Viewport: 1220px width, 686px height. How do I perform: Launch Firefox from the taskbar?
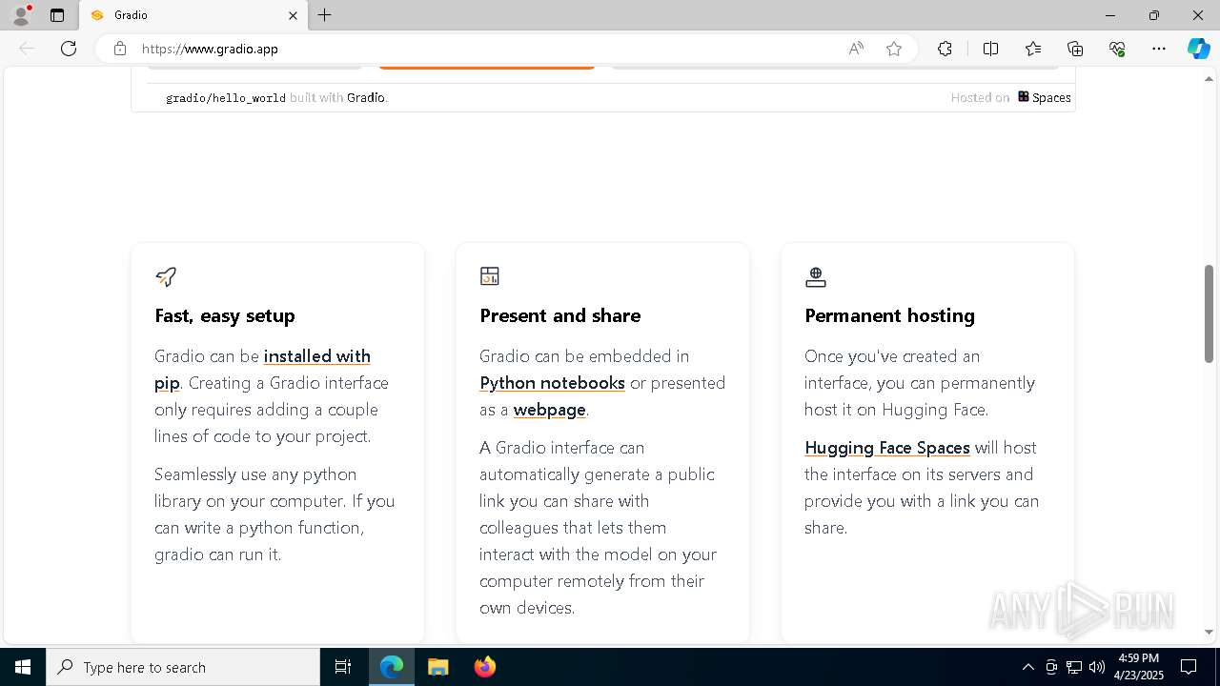pyautogui.click(x=484, y=667)
